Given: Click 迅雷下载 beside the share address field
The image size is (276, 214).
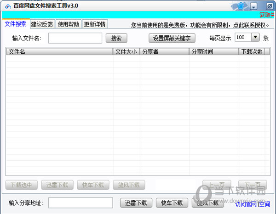Looking at the screenshot, I should pos(136,203).
